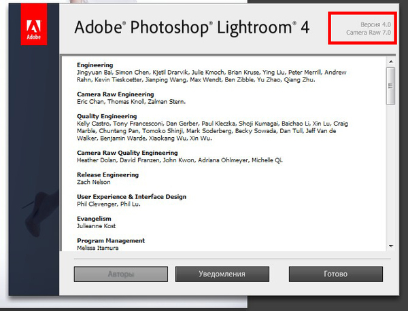The width and height of the screenshot is (408, 311).
Task: Click the name Melissa Itamura
Action: coord(97,248)
